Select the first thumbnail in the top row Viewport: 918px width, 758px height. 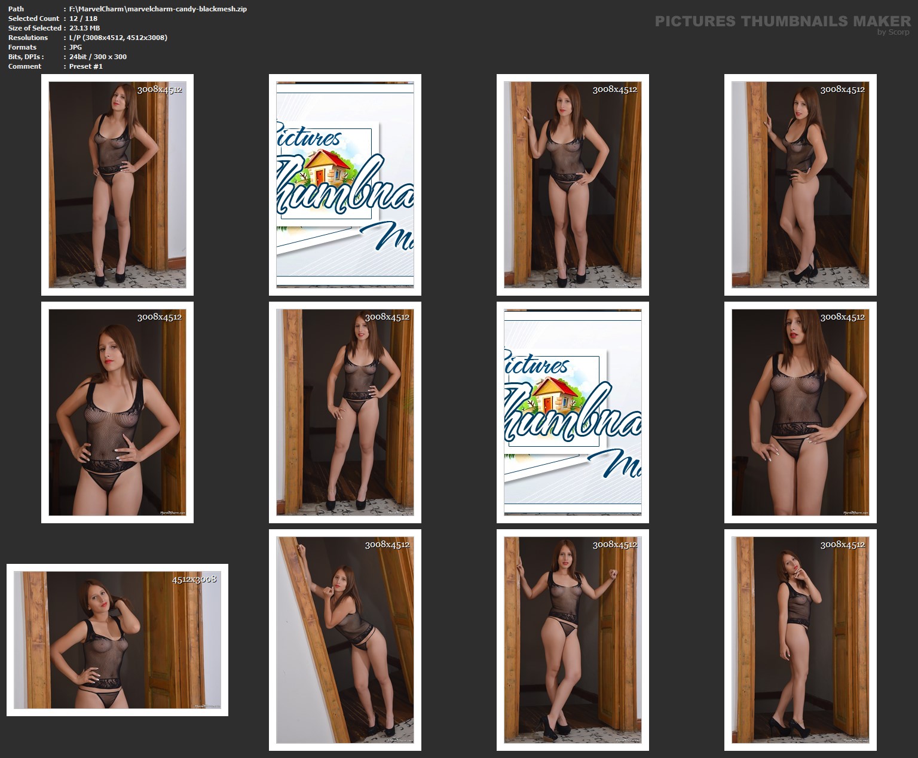[117, 185]
